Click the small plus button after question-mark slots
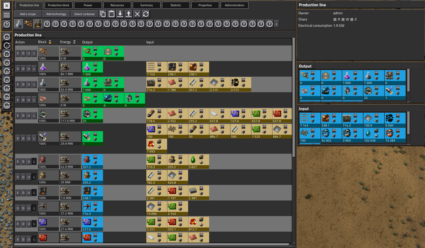This screenshot has height=248, width=425. 276,24
